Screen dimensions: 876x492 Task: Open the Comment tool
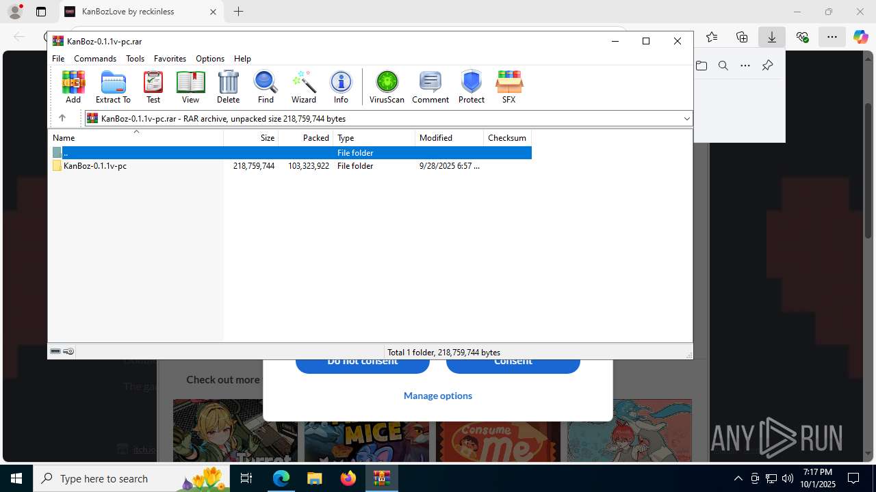430,87
